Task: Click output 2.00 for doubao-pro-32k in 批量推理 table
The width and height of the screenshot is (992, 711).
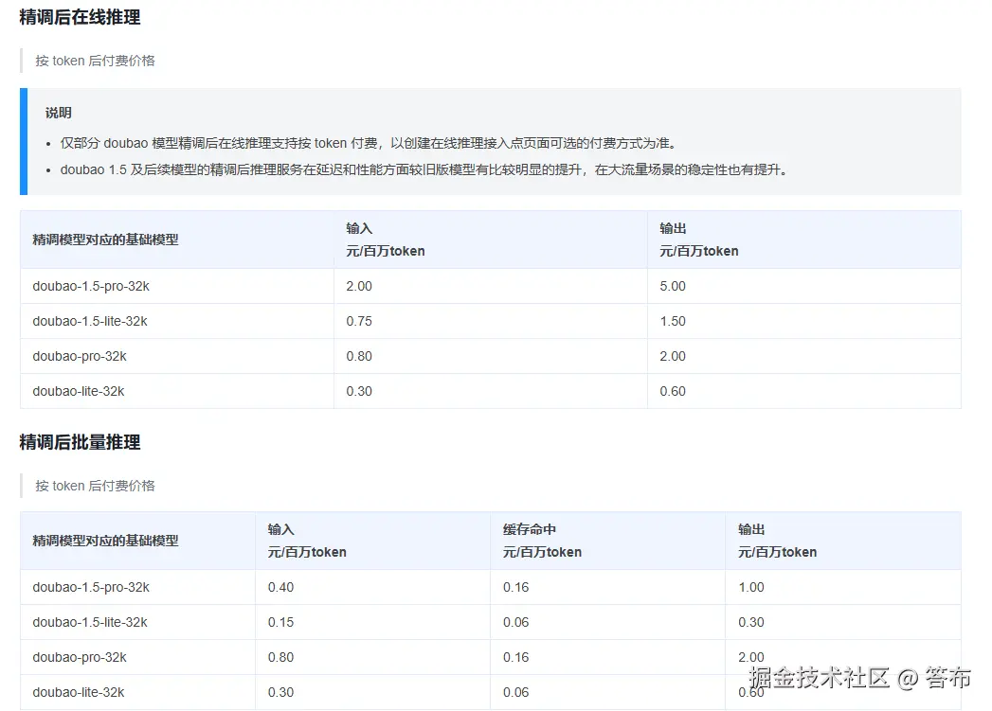Action: tap(751, 657)
